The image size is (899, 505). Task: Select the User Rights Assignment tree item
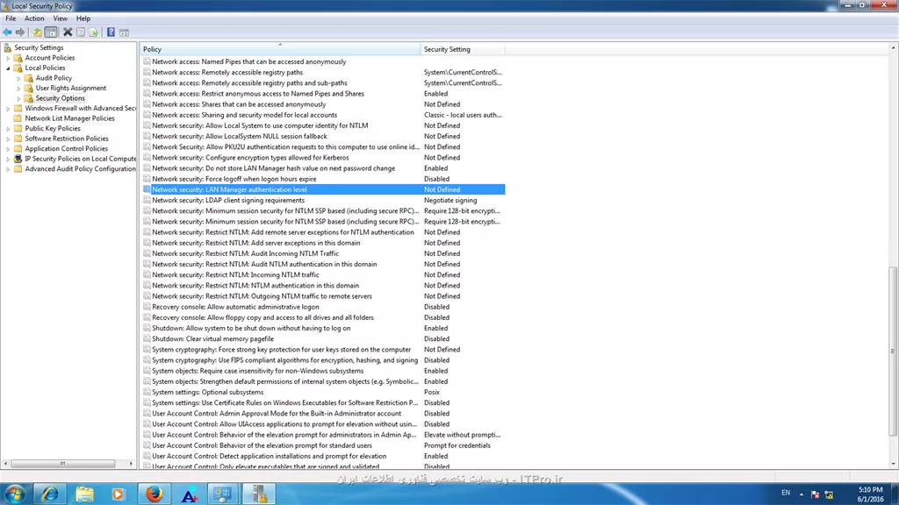(x=70, y=89)
